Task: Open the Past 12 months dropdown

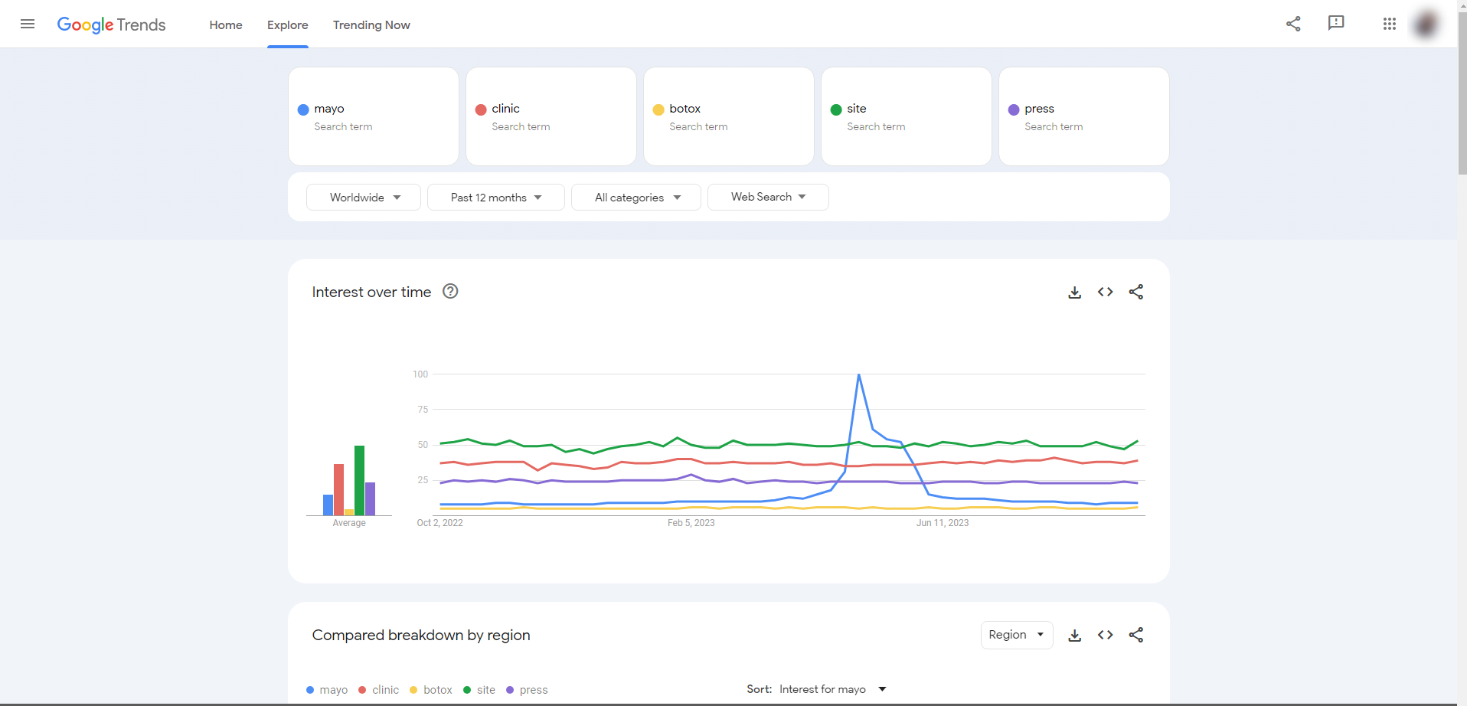Action: (496, 197)
